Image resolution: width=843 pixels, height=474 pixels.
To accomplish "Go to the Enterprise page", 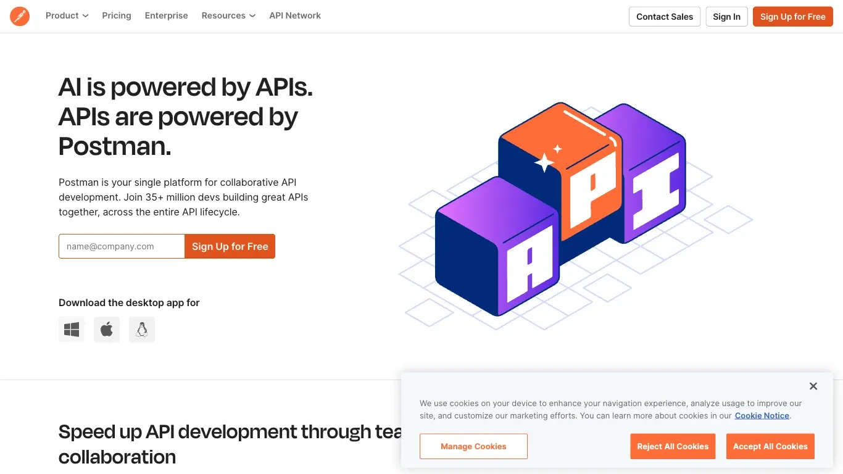I will (x=167, y=15).
